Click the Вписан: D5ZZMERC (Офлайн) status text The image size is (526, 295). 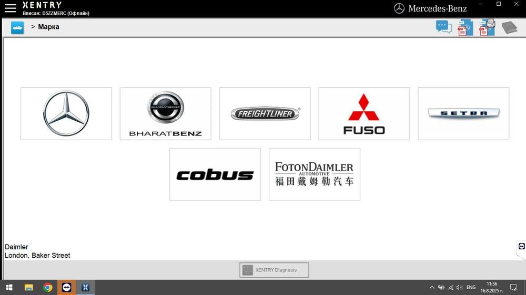[x=56, y=14]
